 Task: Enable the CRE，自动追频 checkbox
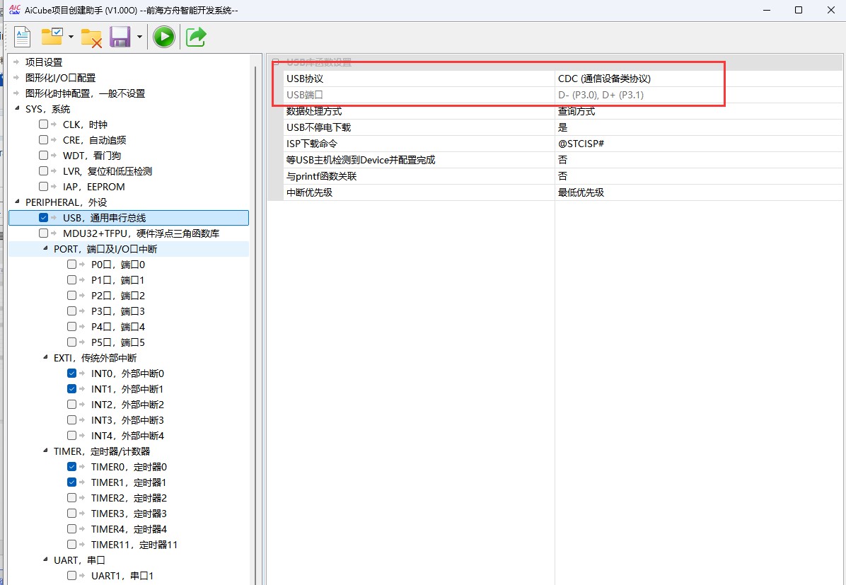pos(43,140)
